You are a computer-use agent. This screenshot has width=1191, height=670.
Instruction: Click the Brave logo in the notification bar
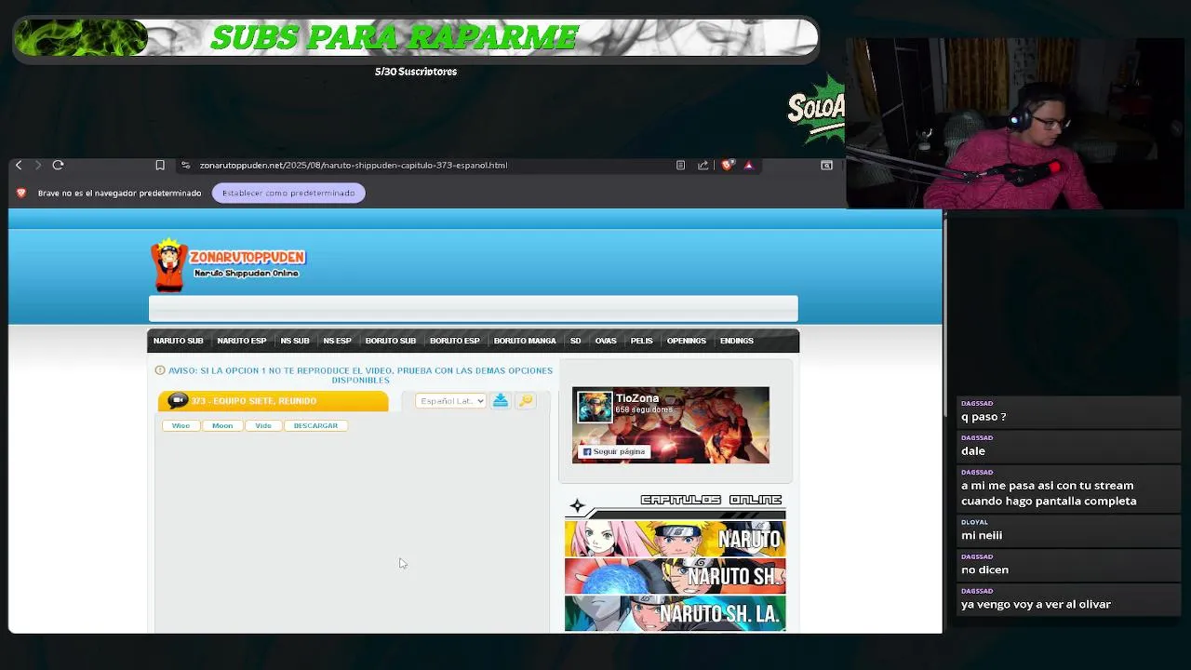tap(21, 193)
